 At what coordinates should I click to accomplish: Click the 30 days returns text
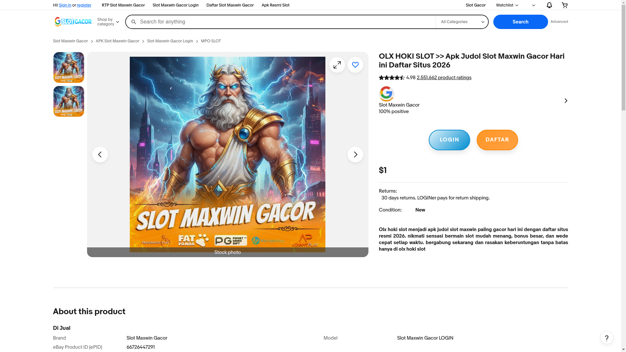435,198
